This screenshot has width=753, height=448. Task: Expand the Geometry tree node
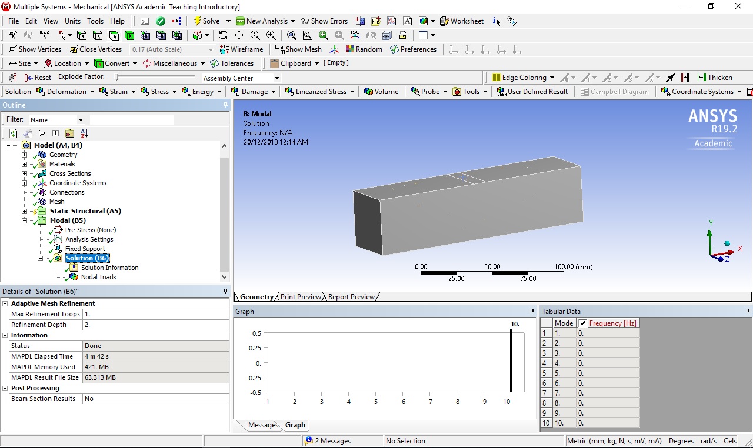coord(25,155)
